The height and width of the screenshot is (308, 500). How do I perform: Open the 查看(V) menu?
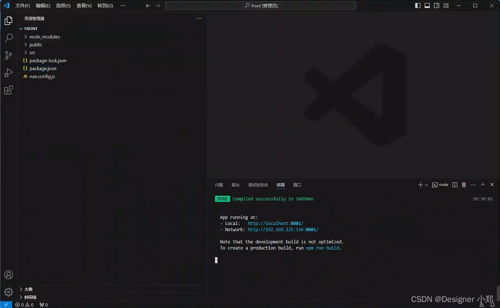(84, 6)
